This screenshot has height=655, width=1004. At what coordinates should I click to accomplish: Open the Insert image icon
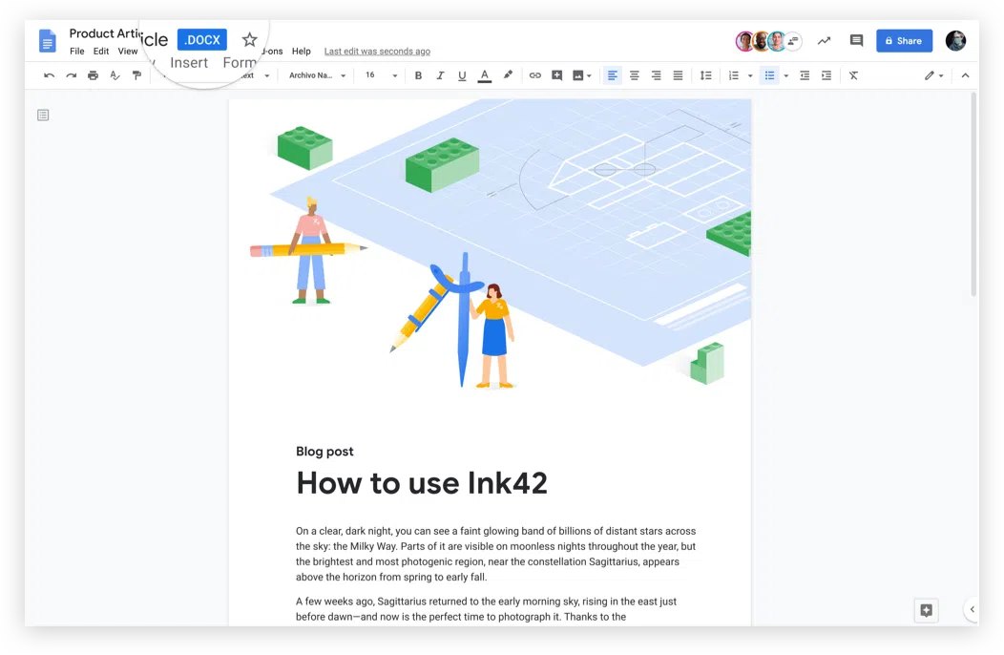576,75
